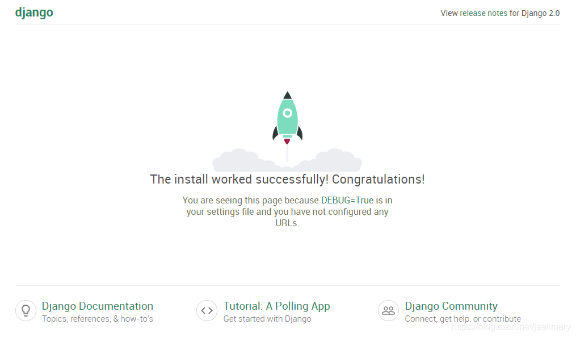Click the django logo heading

(x=34, y=13)
